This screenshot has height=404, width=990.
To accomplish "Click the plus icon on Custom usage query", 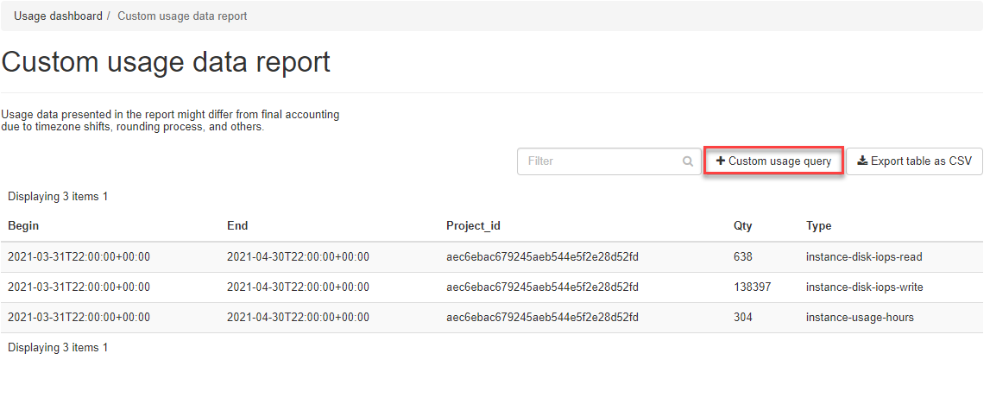I will tap(721, 161).
